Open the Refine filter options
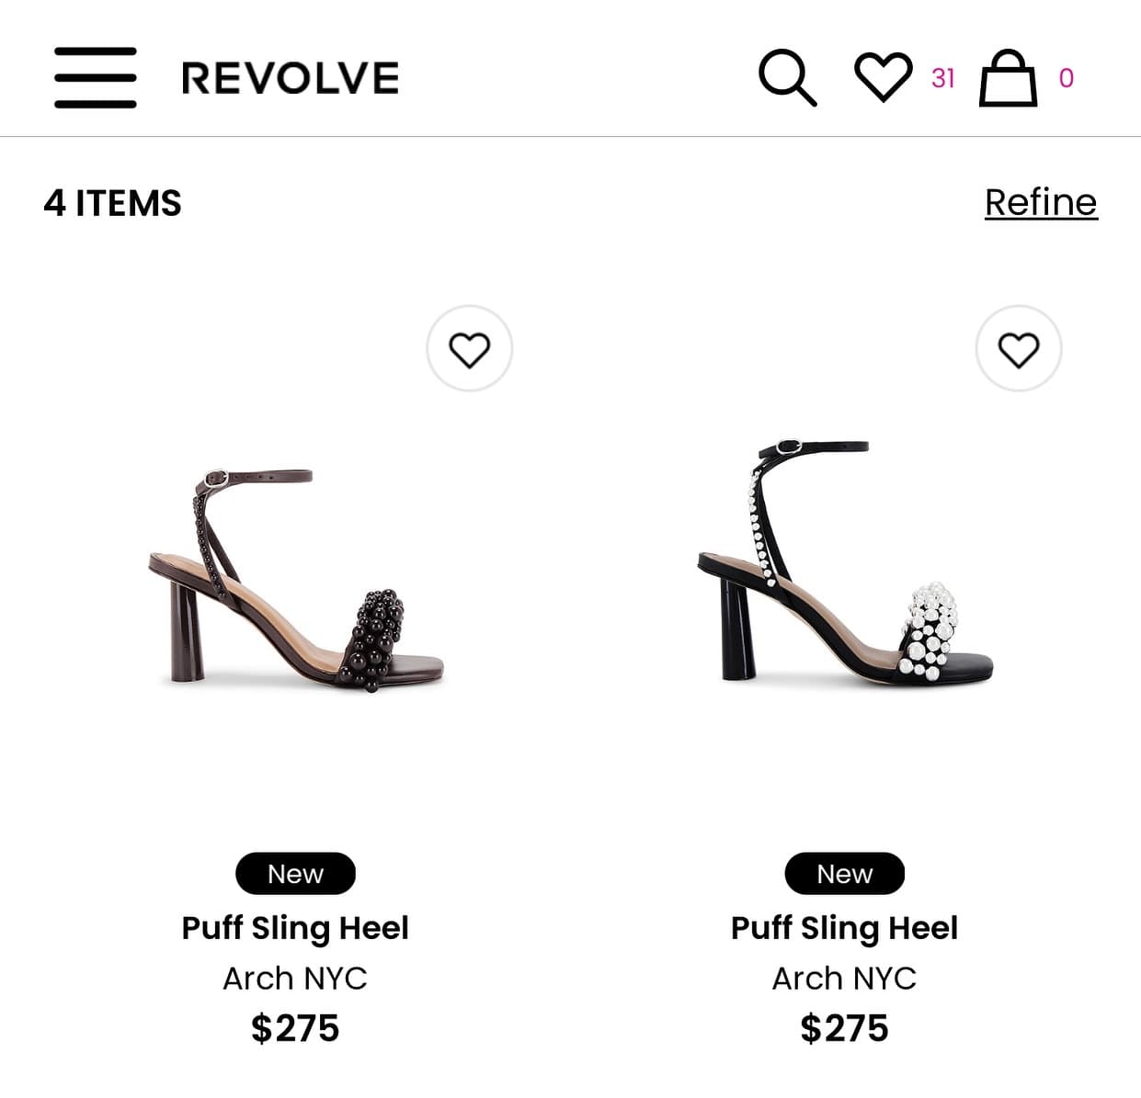This screenshot has width=1141, height=1098. [x=1041, y=202]
